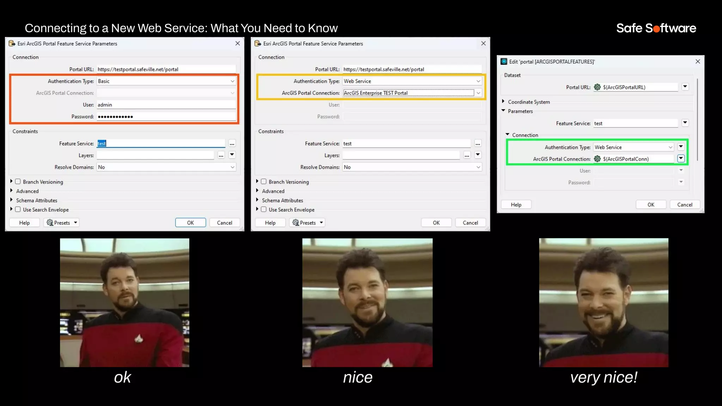Screen dimensions: 722x406
Task: Expand Advanced section in middle dialog
Action: click(257, 191)
